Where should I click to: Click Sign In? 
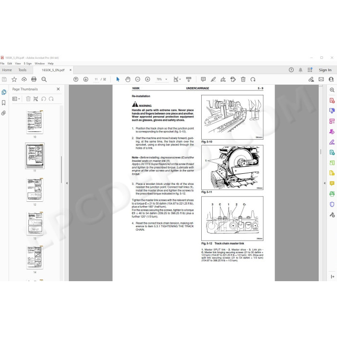tap(325, 70)
